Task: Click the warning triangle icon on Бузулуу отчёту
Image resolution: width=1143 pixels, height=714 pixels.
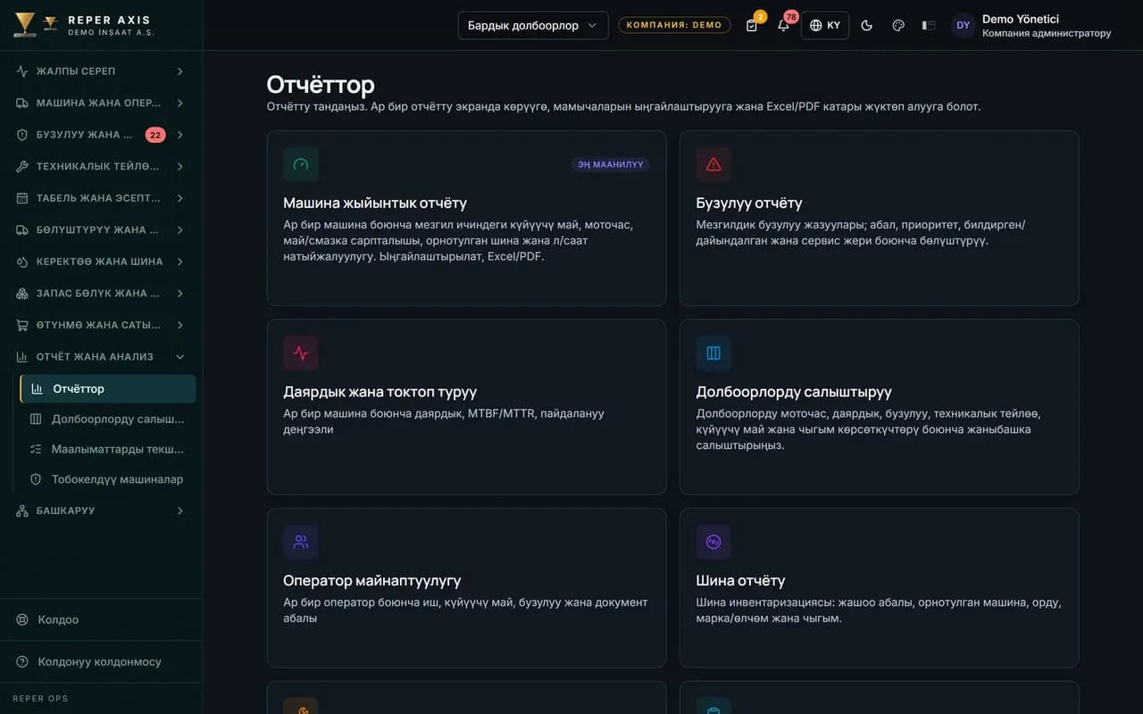Action: pyautogui.click(x=713, y=164)
